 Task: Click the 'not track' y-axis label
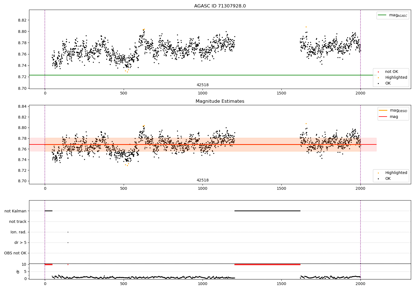coord(18,222)
